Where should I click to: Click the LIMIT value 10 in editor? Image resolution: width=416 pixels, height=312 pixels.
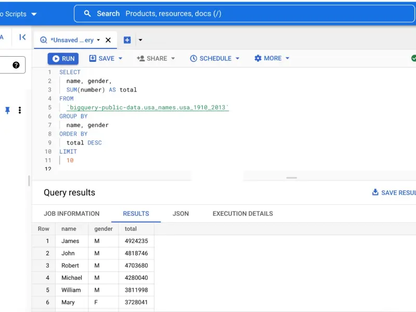[70, 160]
